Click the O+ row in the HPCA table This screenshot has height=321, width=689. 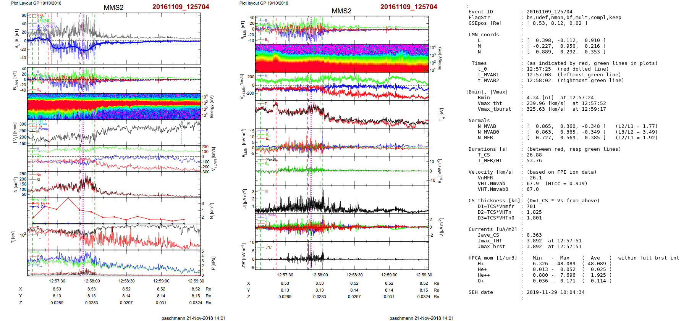point(480,281)
